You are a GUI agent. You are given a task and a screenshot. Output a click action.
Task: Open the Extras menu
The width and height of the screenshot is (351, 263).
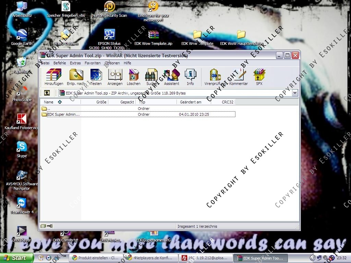(75, 63)
